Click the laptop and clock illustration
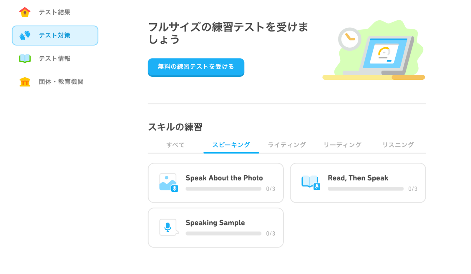The width and height of the screenshot is (471, 274). (374, 50)
